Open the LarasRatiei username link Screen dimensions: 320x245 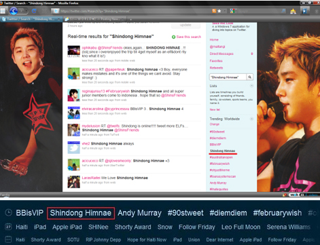[x=91, y=178]
